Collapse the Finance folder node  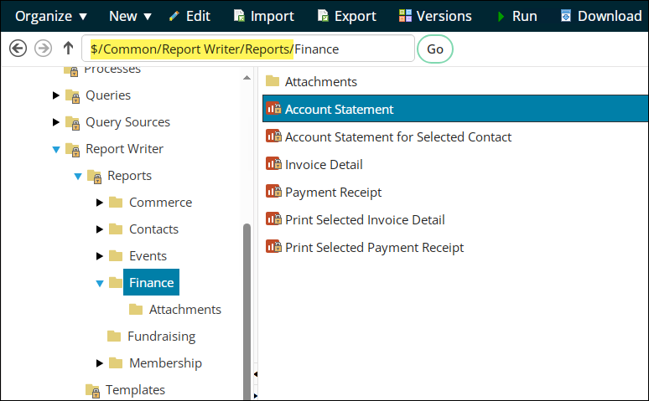pos(100,284)
